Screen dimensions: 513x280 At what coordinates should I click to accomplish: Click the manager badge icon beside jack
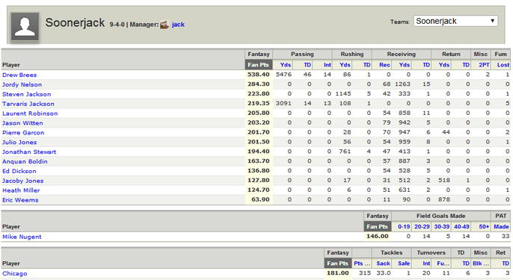(x=165, y=25)
